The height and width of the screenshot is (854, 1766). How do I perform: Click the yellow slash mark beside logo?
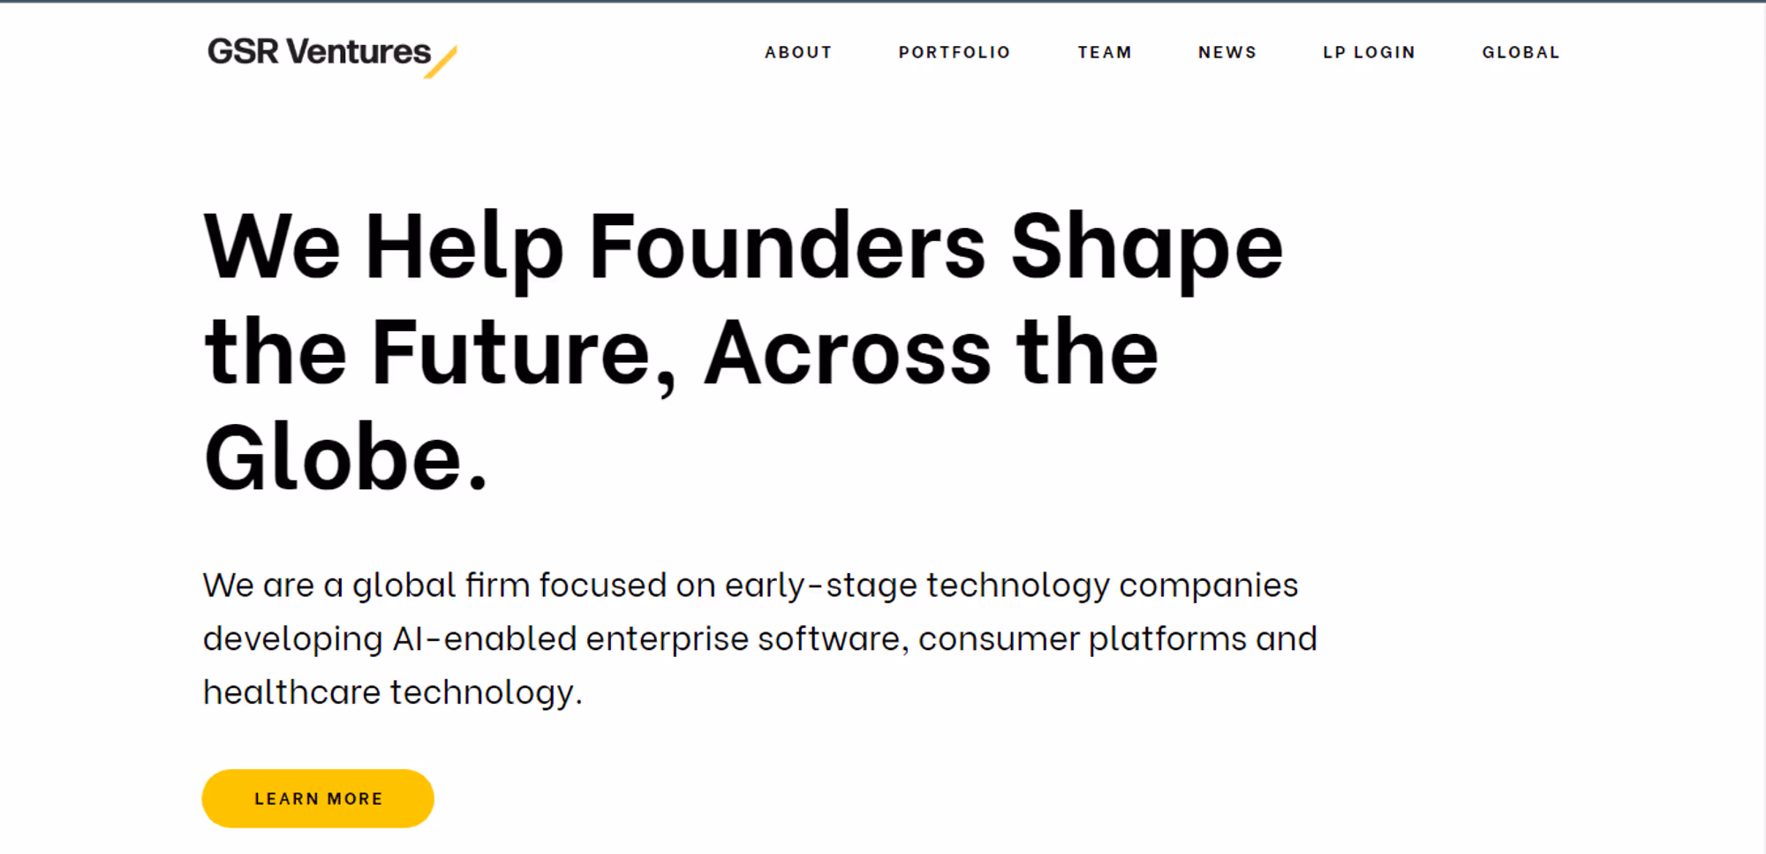(441, 62)
